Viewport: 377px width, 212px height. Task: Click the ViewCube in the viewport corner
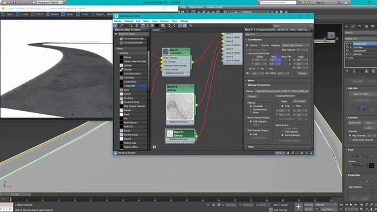(x=331, y=36)
